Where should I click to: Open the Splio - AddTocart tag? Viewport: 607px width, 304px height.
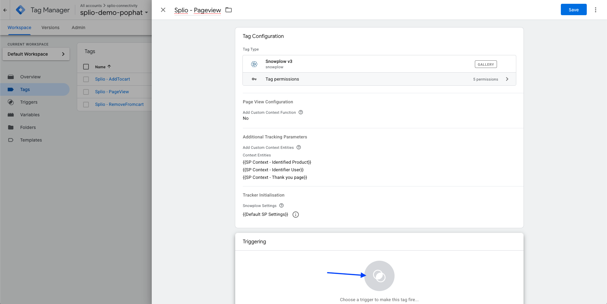(x=113, y=79)
